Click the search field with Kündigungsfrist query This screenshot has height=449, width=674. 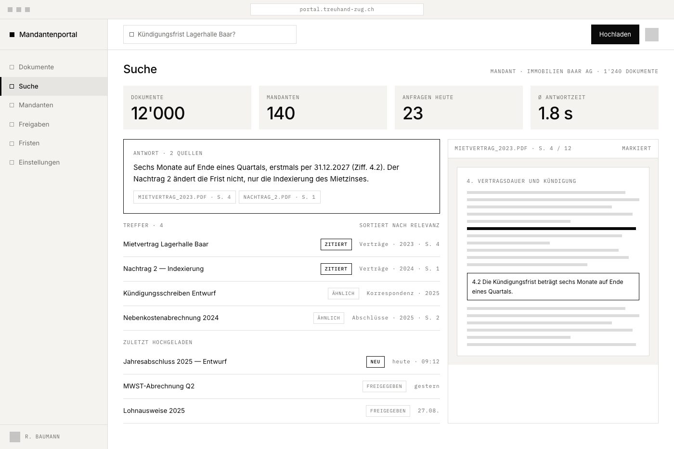(x=210, y=34)
